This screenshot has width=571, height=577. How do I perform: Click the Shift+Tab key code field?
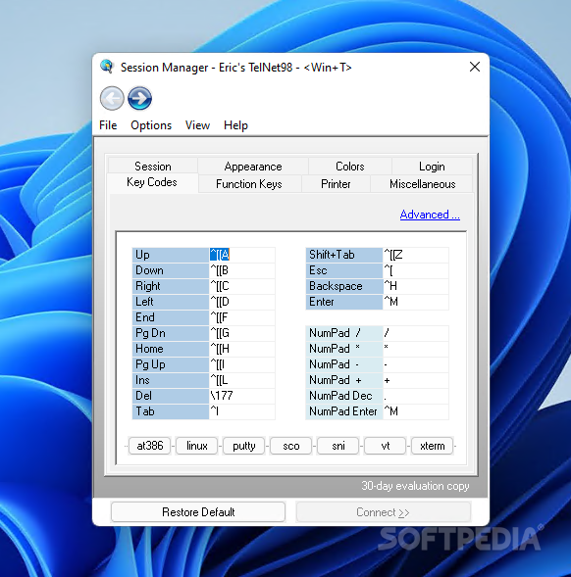pos(416,255)
